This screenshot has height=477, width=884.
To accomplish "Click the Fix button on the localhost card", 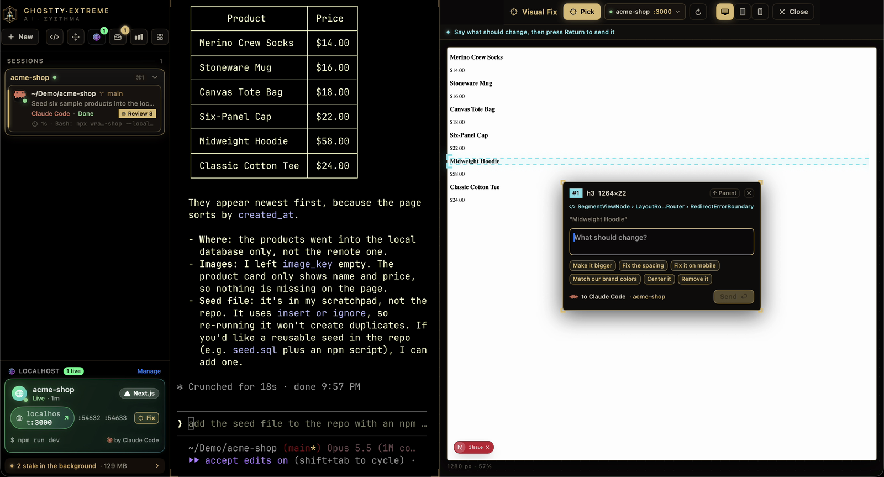I will 146,418.
